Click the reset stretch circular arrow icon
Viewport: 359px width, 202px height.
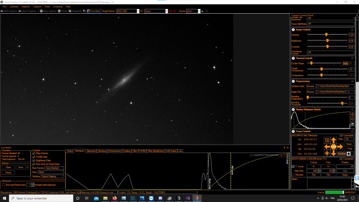point(353,119)
